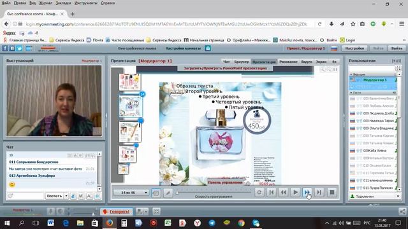Viewport: 408px width, 229px height.
Task: Activate the pencil annotation tool
Action: 168,193
